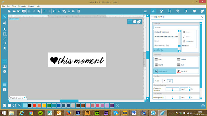Click the font name search field

pyautogui.click(x=176, y=27)
